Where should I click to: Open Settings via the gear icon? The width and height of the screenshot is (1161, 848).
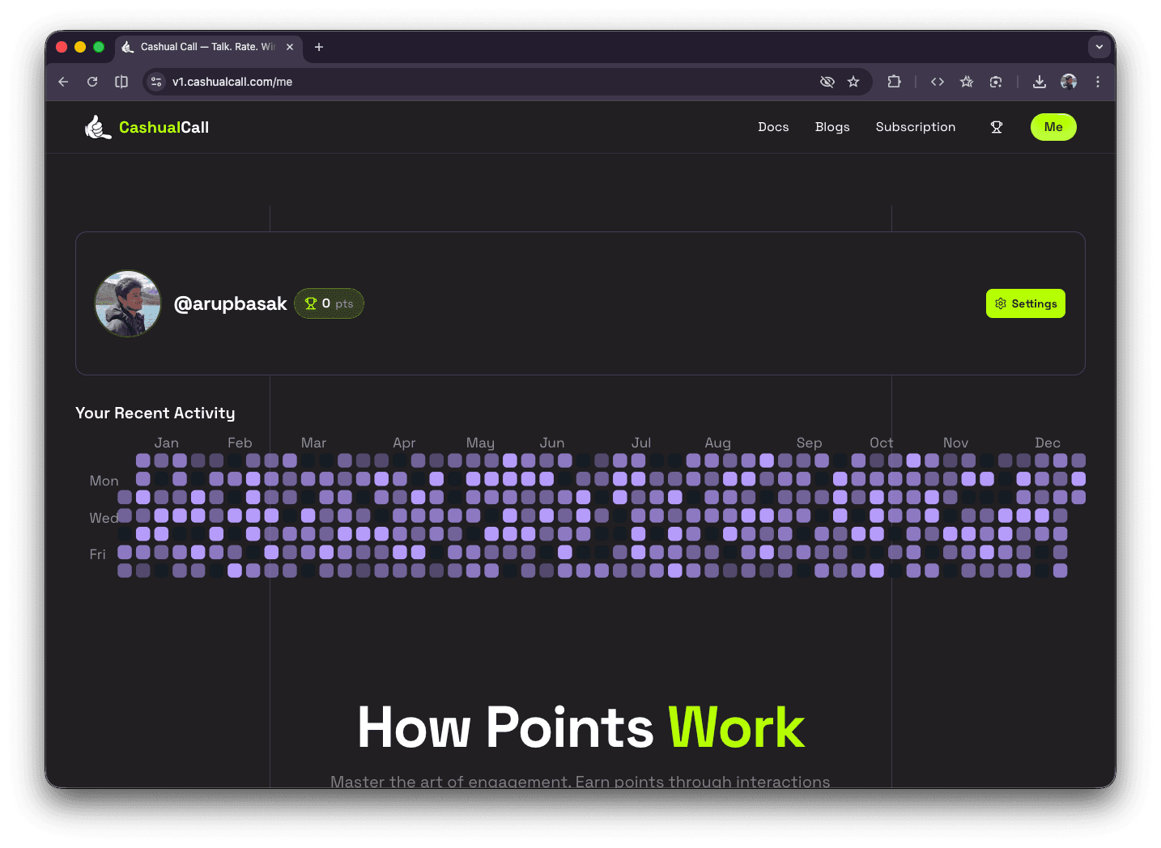[1026, 303]
